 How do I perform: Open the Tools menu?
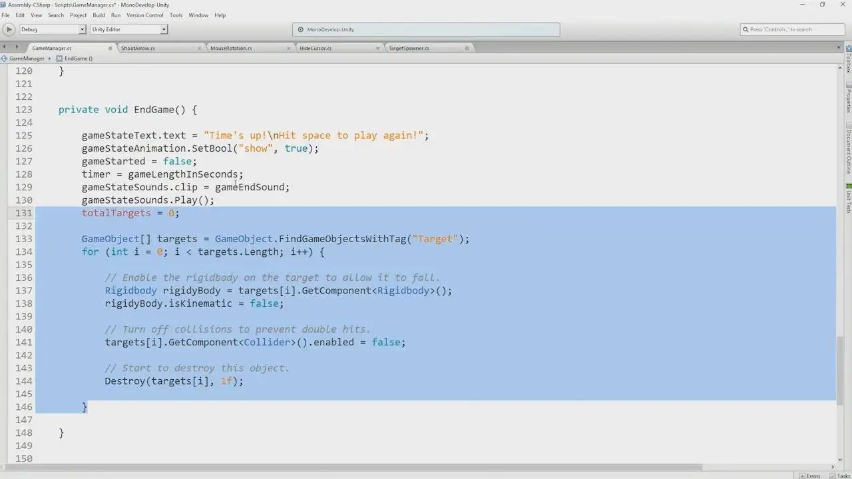click(x=176, y=15)
